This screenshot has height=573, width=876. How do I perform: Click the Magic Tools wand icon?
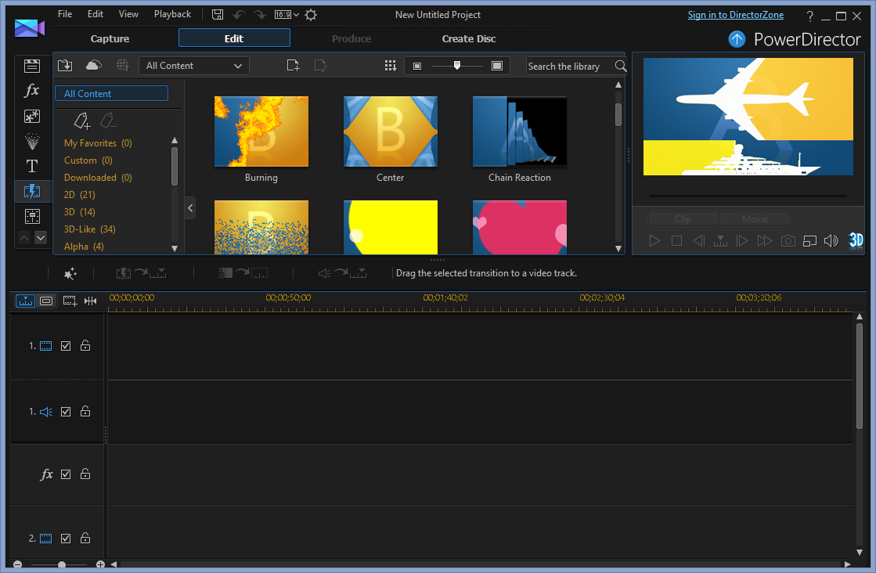[70, 273]
